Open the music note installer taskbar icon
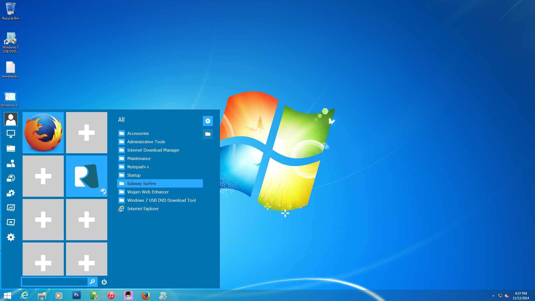The image size is (535, 301). pyautogui.click(x=163, y=295)
